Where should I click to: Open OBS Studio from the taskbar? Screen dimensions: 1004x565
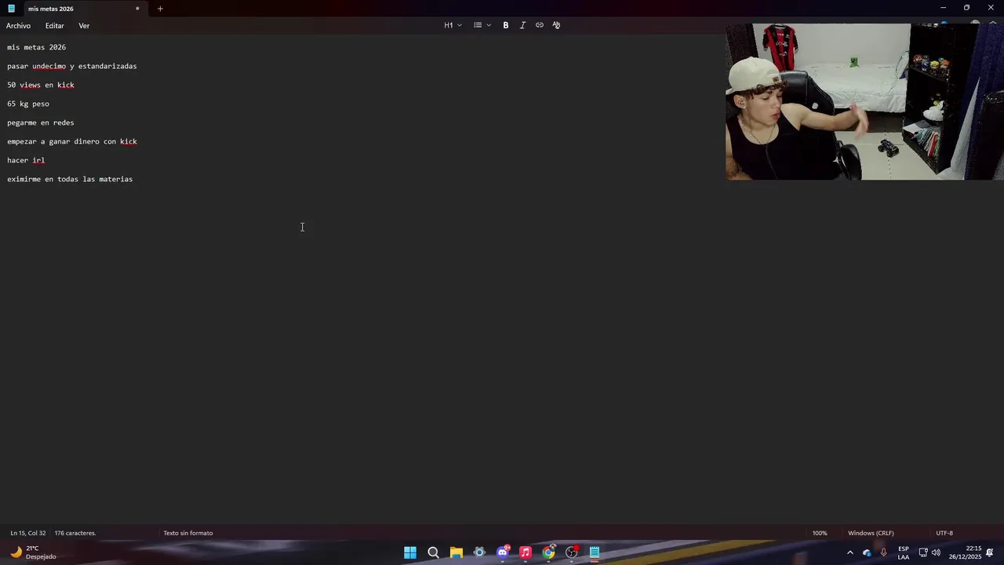tap(572, 552)
